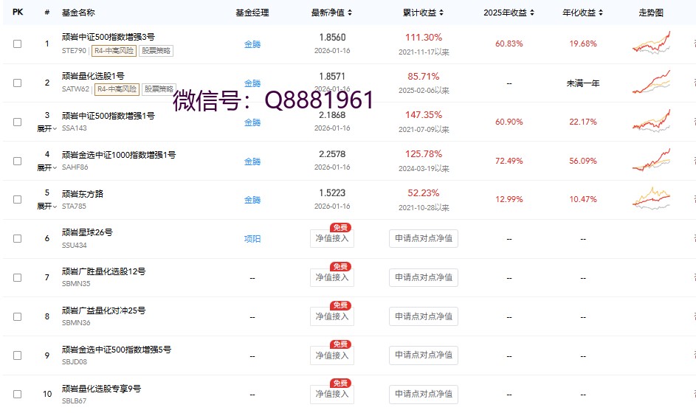Open trend chart for 顽岩金选中证1000指数增强1号
The image size is (696, 413).
(x=651, y=161)
